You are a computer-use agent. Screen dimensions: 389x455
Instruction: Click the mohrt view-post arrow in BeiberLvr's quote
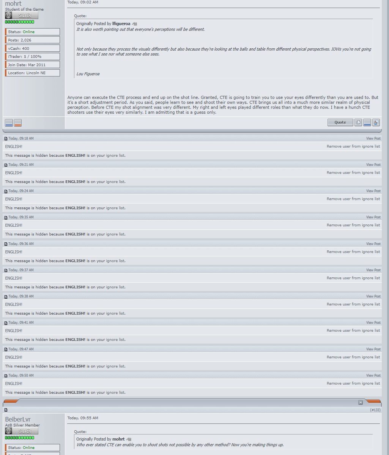tap(129, 439)
